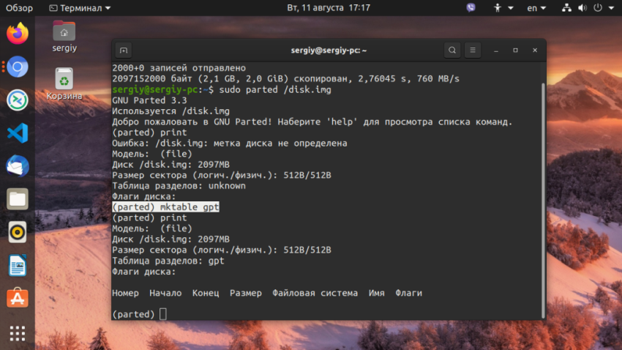
Task: Click Обзор activities button
Action: pyautogui.click(x=19, y=7)
